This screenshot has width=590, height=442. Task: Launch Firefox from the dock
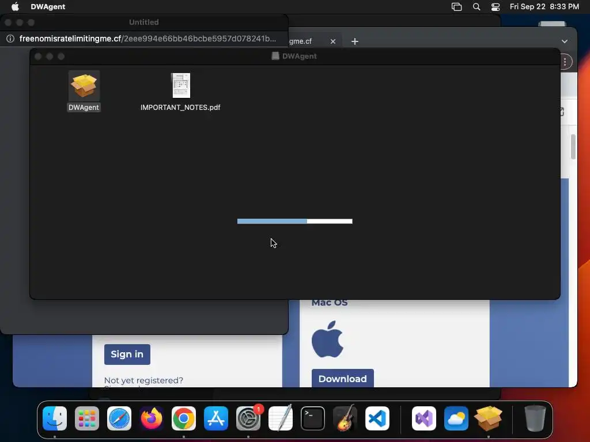pyautogui.click(x=152, y=418)
